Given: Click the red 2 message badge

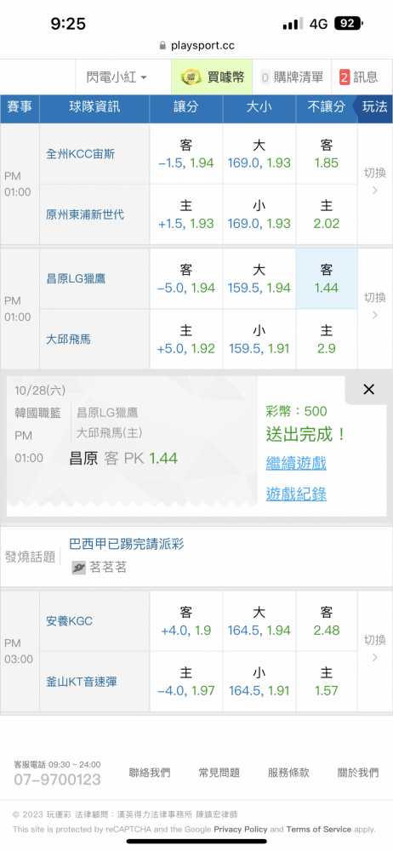Looking at the screenshot, I should pos(345,77).
